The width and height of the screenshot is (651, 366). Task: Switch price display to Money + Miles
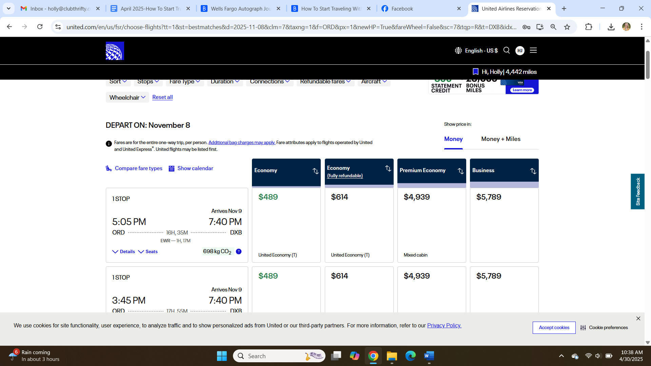pos(500,139)
